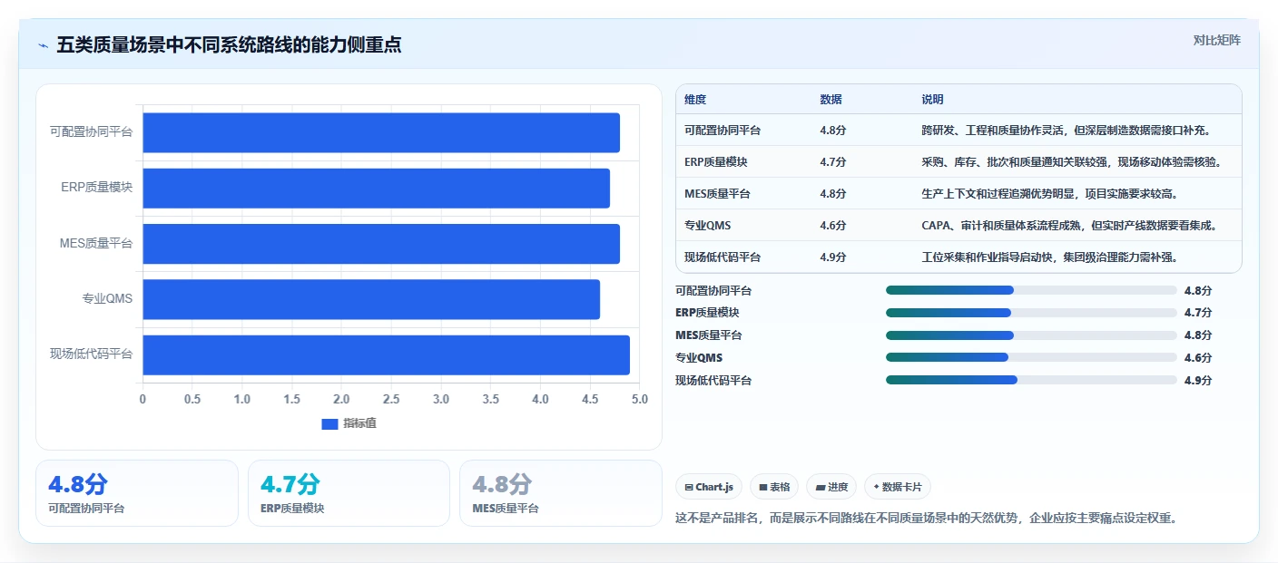This screenshot has height=563, width=1278.
Task: Click the 2.5 x-axis tick label
Action: click(x=390, y=399)
